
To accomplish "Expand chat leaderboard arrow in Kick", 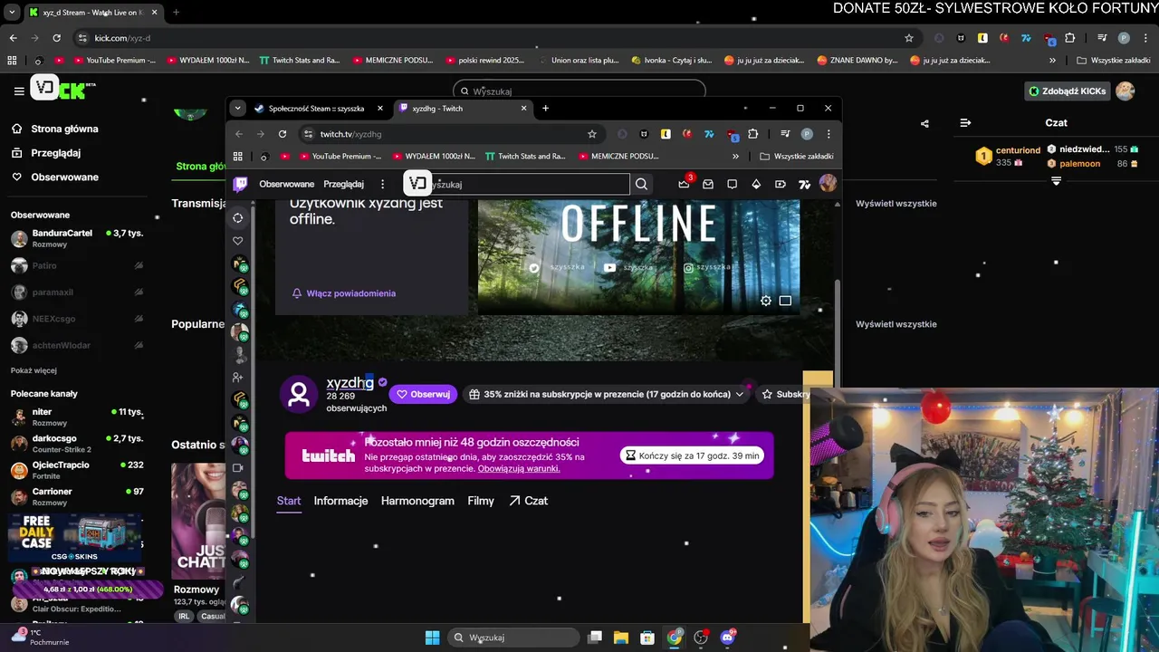I will pos(1056,181).
